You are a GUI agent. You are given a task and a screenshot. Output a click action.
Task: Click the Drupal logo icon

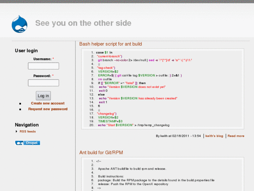[19, 24]
